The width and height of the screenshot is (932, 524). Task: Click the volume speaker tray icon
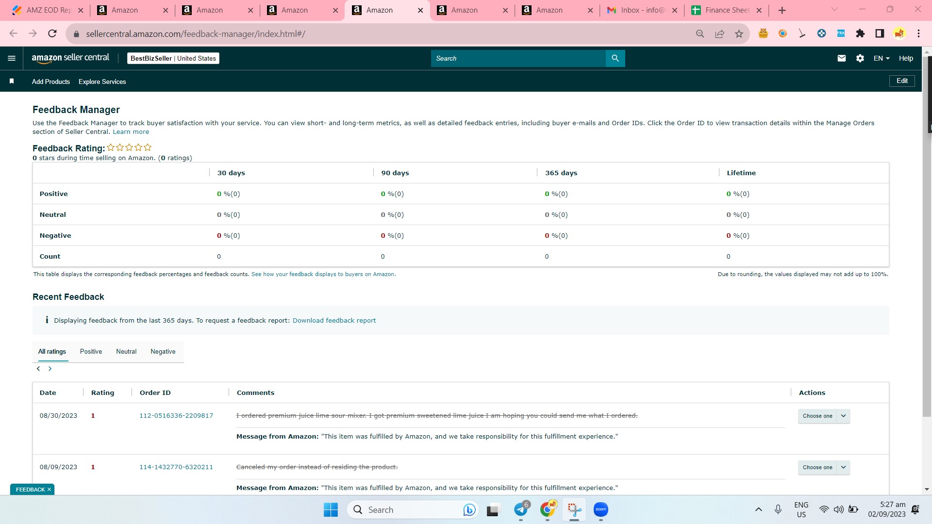tap(838, 509)
